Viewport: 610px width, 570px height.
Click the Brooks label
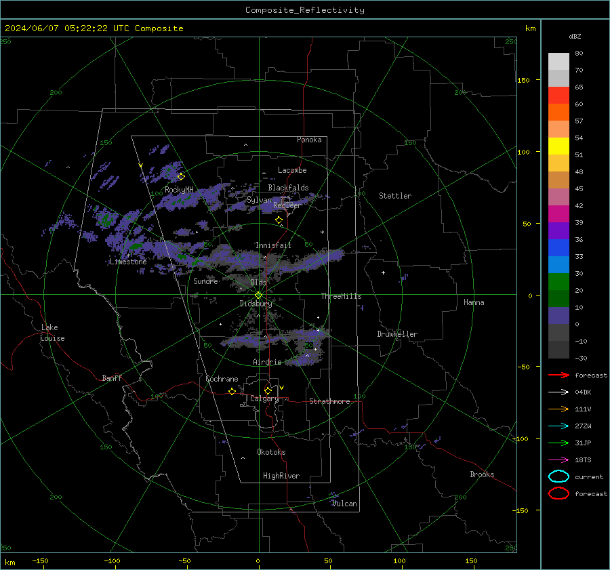(482, 474)
